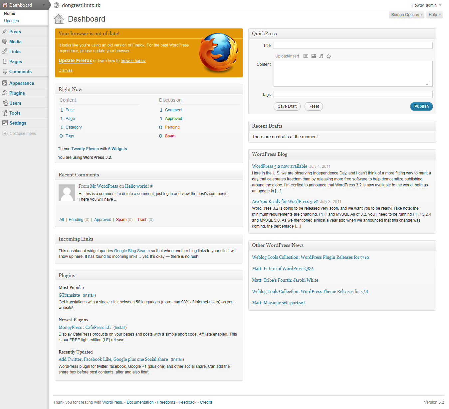Open the Feedback footer link
The width and height of the screenshot is (449, 409).
pos(187,402)
